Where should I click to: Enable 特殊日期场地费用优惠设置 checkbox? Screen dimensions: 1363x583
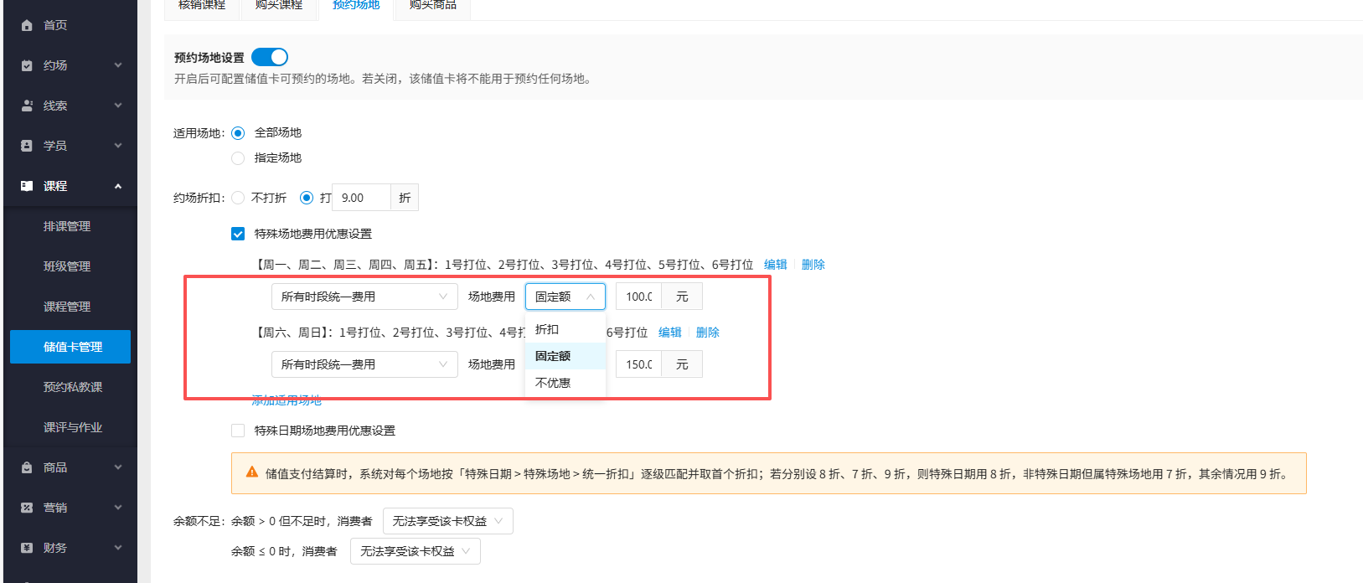[x=238, y=431]
